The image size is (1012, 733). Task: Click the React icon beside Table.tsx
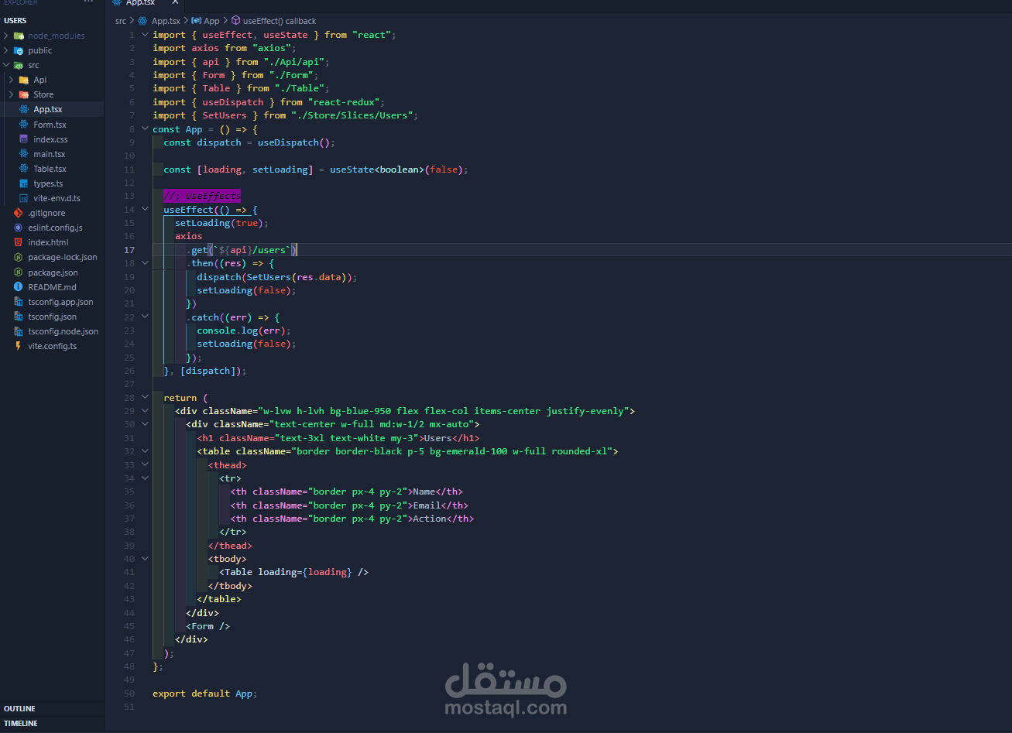[x=24, y=169]
